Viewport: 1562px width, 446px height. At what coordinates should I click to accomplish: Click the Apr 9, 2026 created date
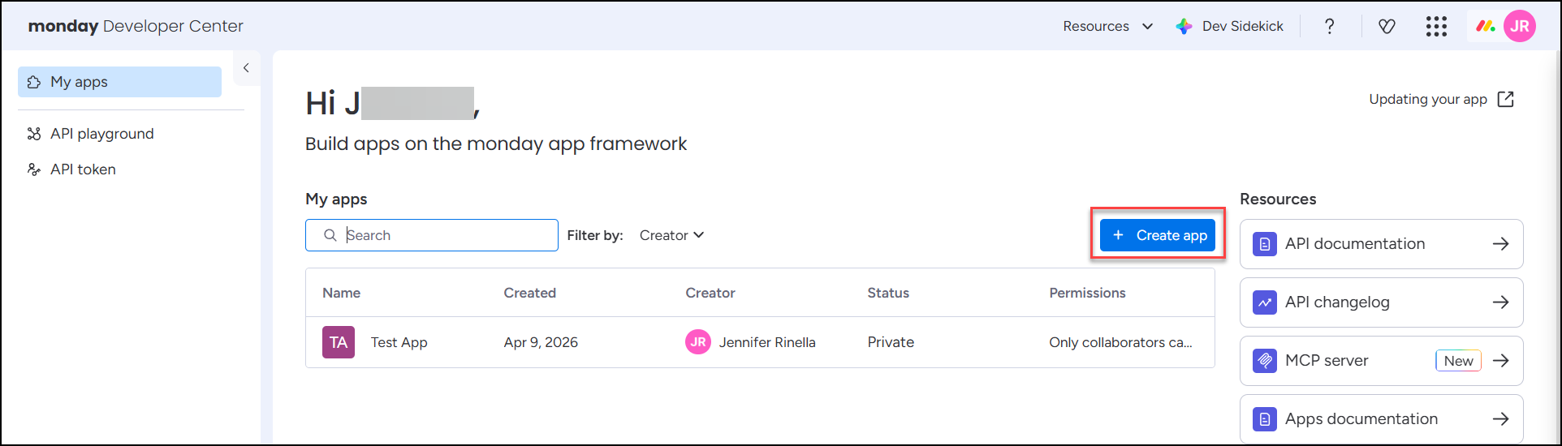[541, 342]
